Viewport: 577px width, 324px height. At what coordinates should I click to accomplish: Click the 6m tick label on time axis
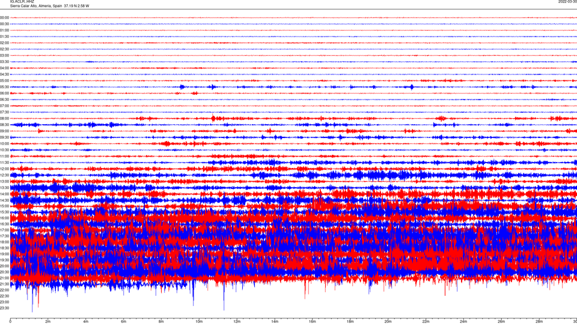tap(124, 322)
